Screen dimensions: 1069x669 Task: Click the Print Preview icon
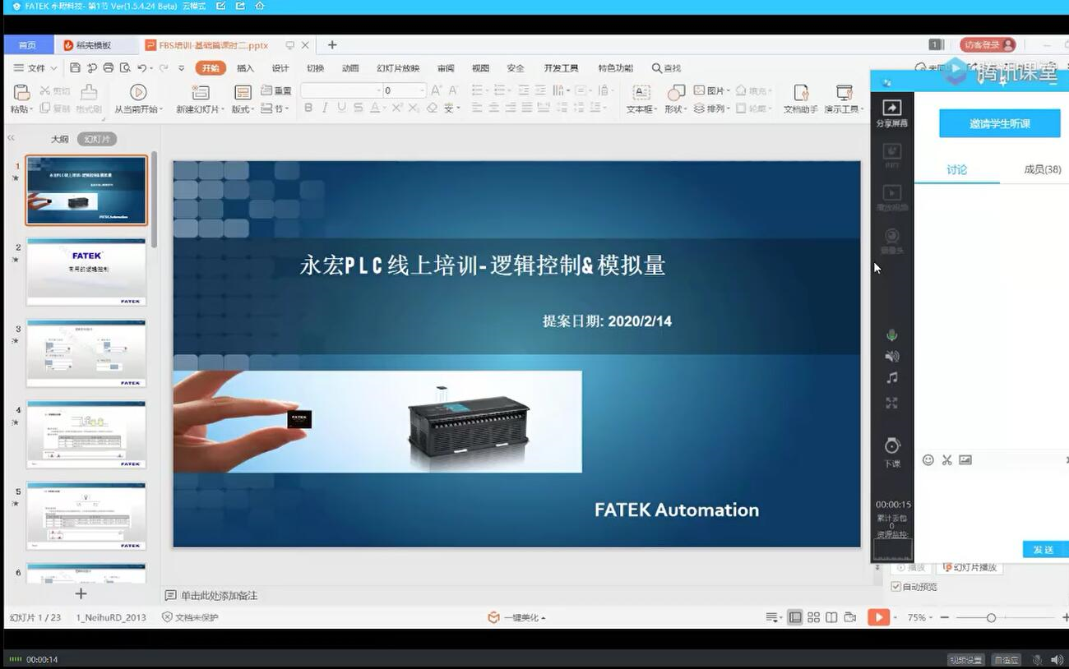pos(125,68)
